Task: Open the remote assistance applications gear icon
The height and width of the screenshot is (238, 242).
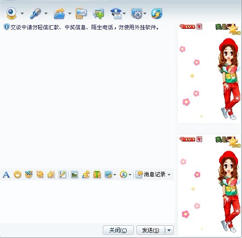Action: [136, 14]
